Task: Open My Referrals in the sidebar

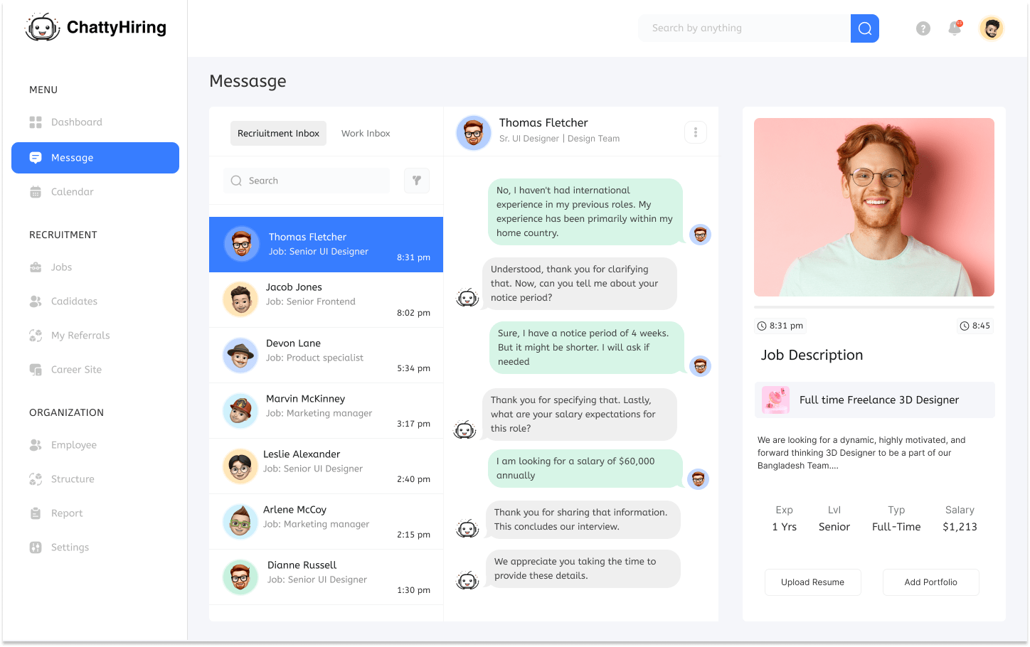Action: [80, 335]
